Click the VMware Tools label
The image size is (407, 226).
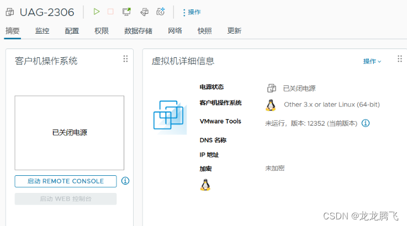coord(220,121)
